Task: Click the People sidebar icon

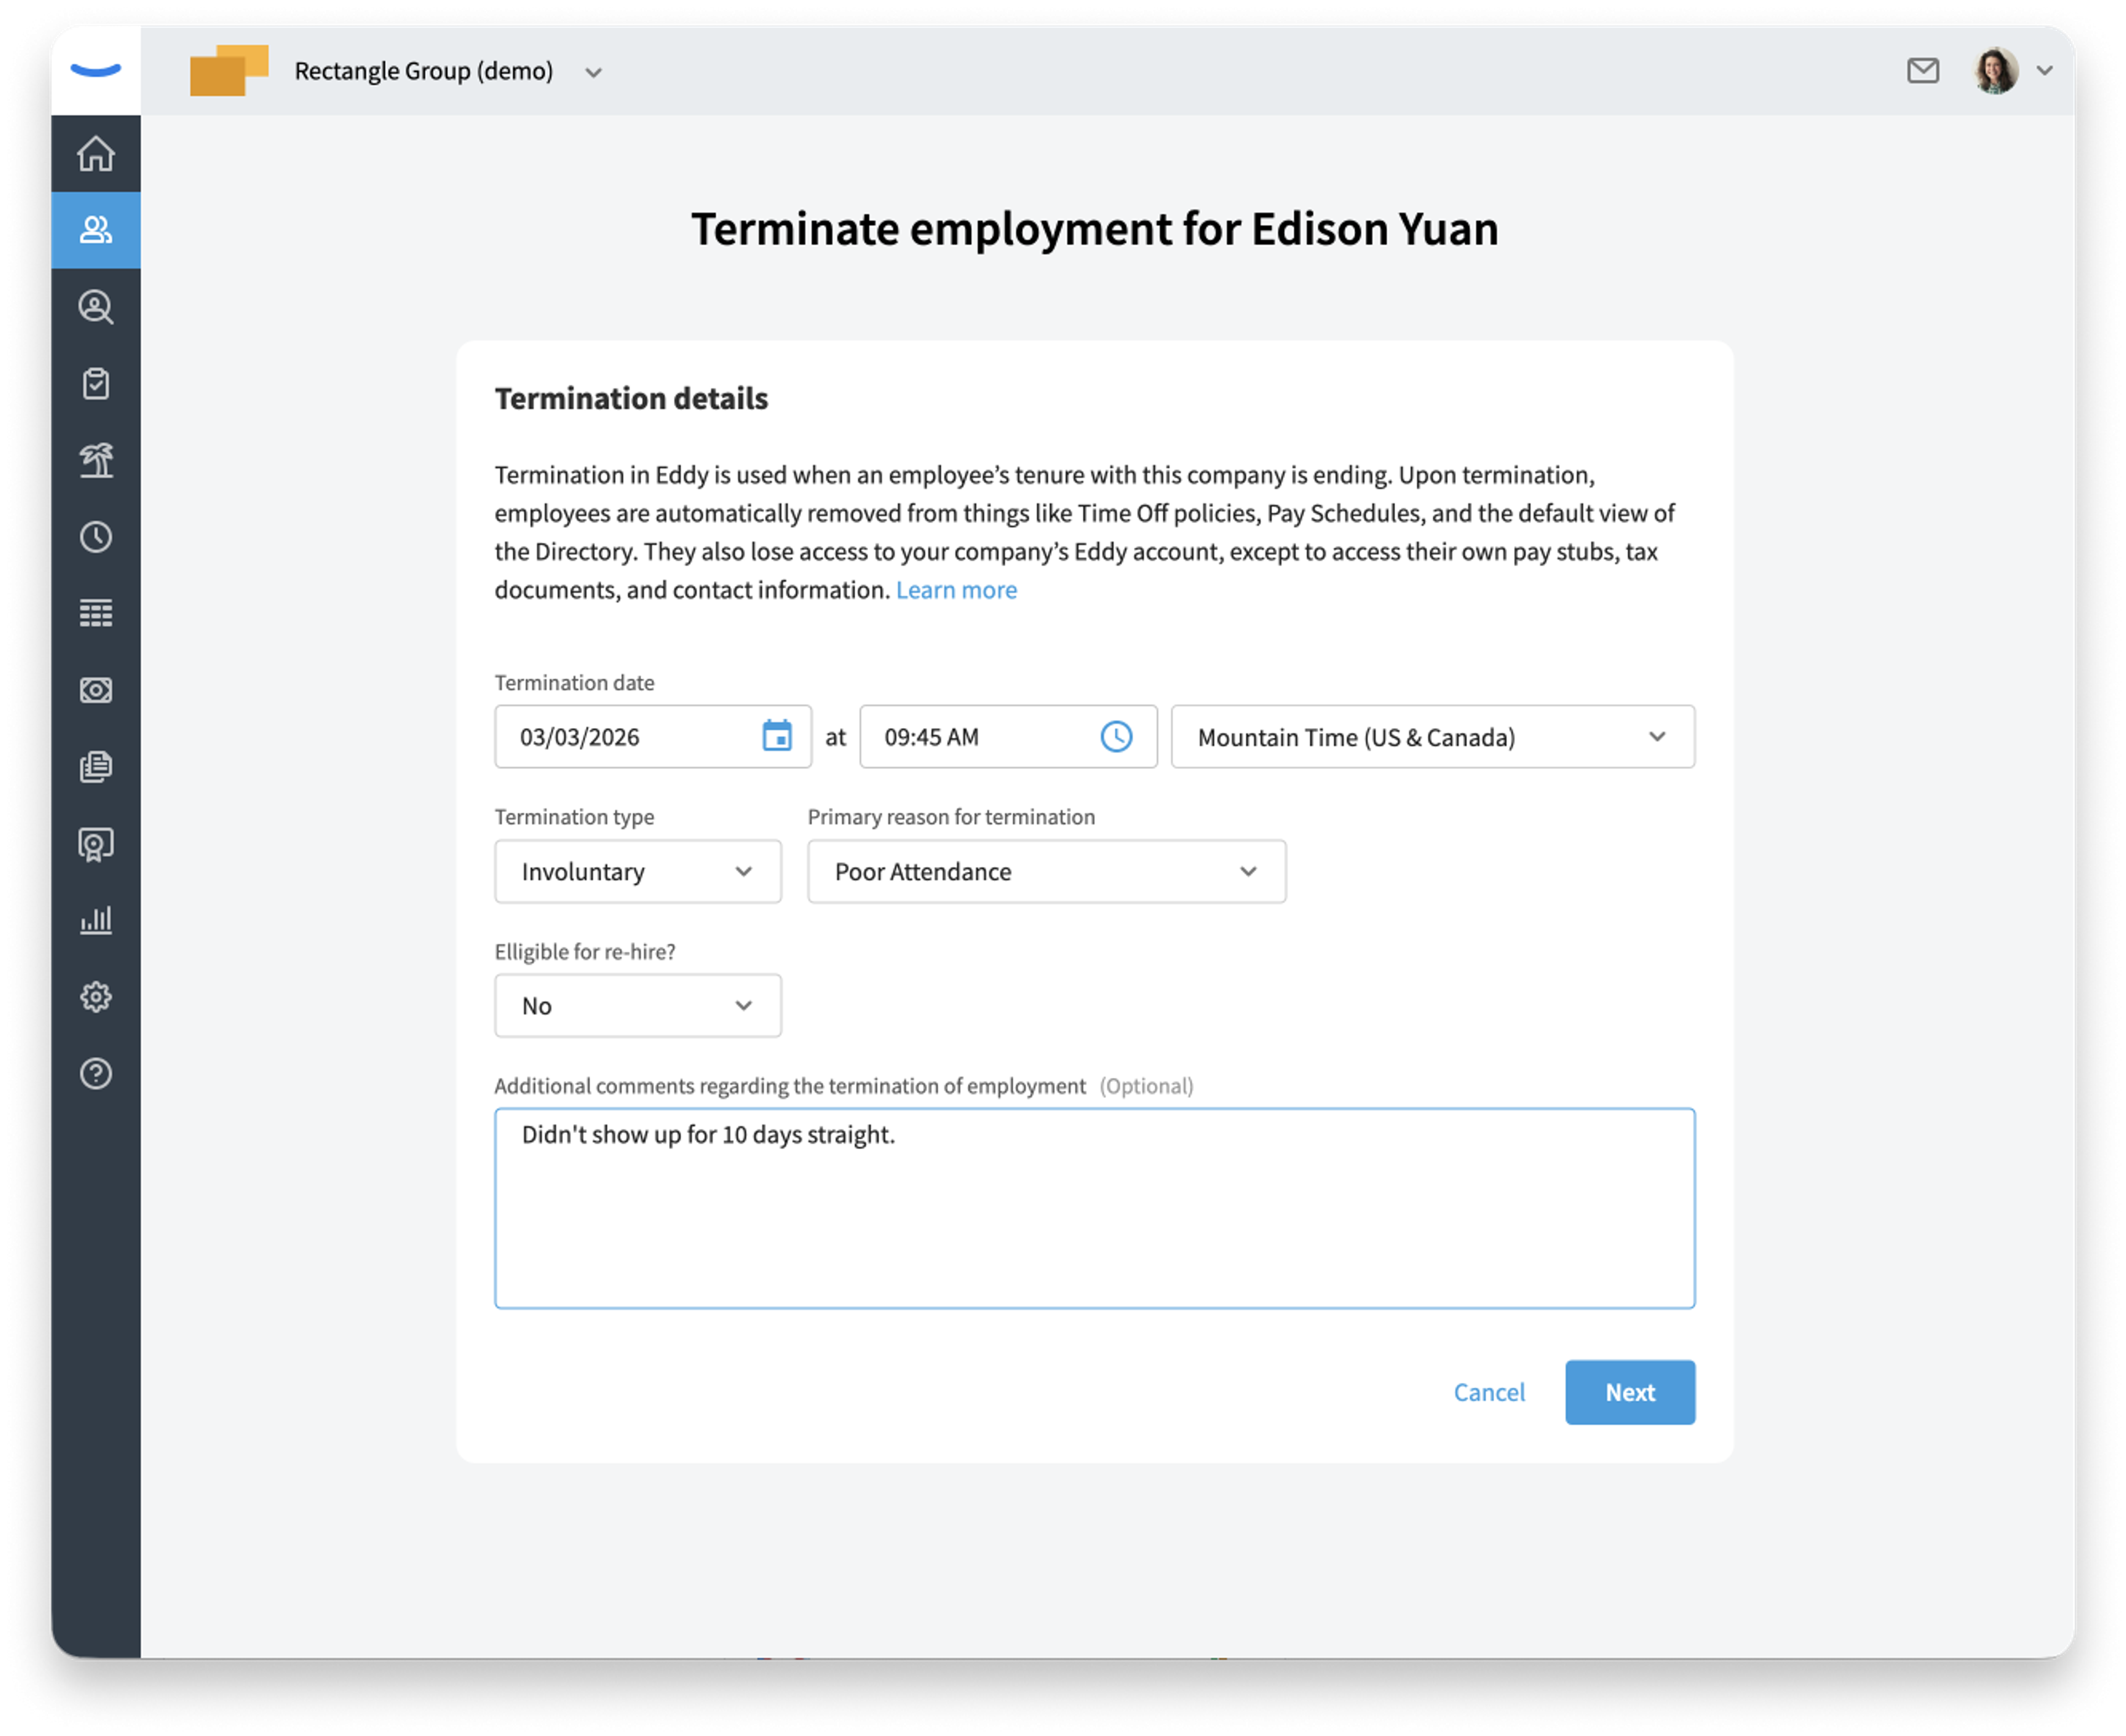Action: [x=96, y=230]
